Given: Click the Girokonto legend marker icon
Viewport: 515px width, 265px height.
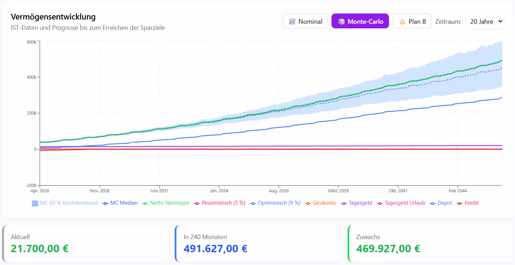Looking at the screenshot, I should click(x=307, y=203).
